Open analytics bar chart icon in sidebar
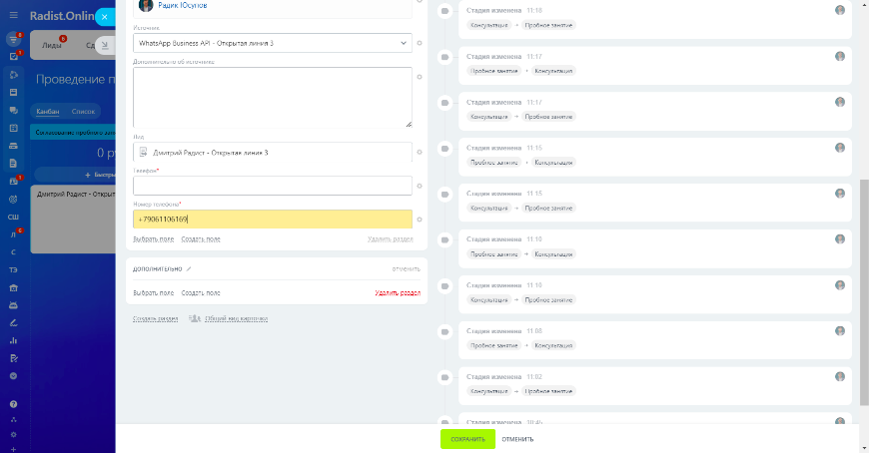871x455 pixels. point(13,340)
